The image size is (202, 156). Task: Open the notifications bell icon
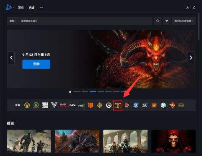tap(194, 8)
